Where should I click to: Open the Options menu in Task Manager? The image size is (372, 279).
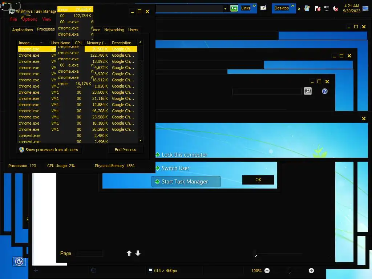click(29, 19)
